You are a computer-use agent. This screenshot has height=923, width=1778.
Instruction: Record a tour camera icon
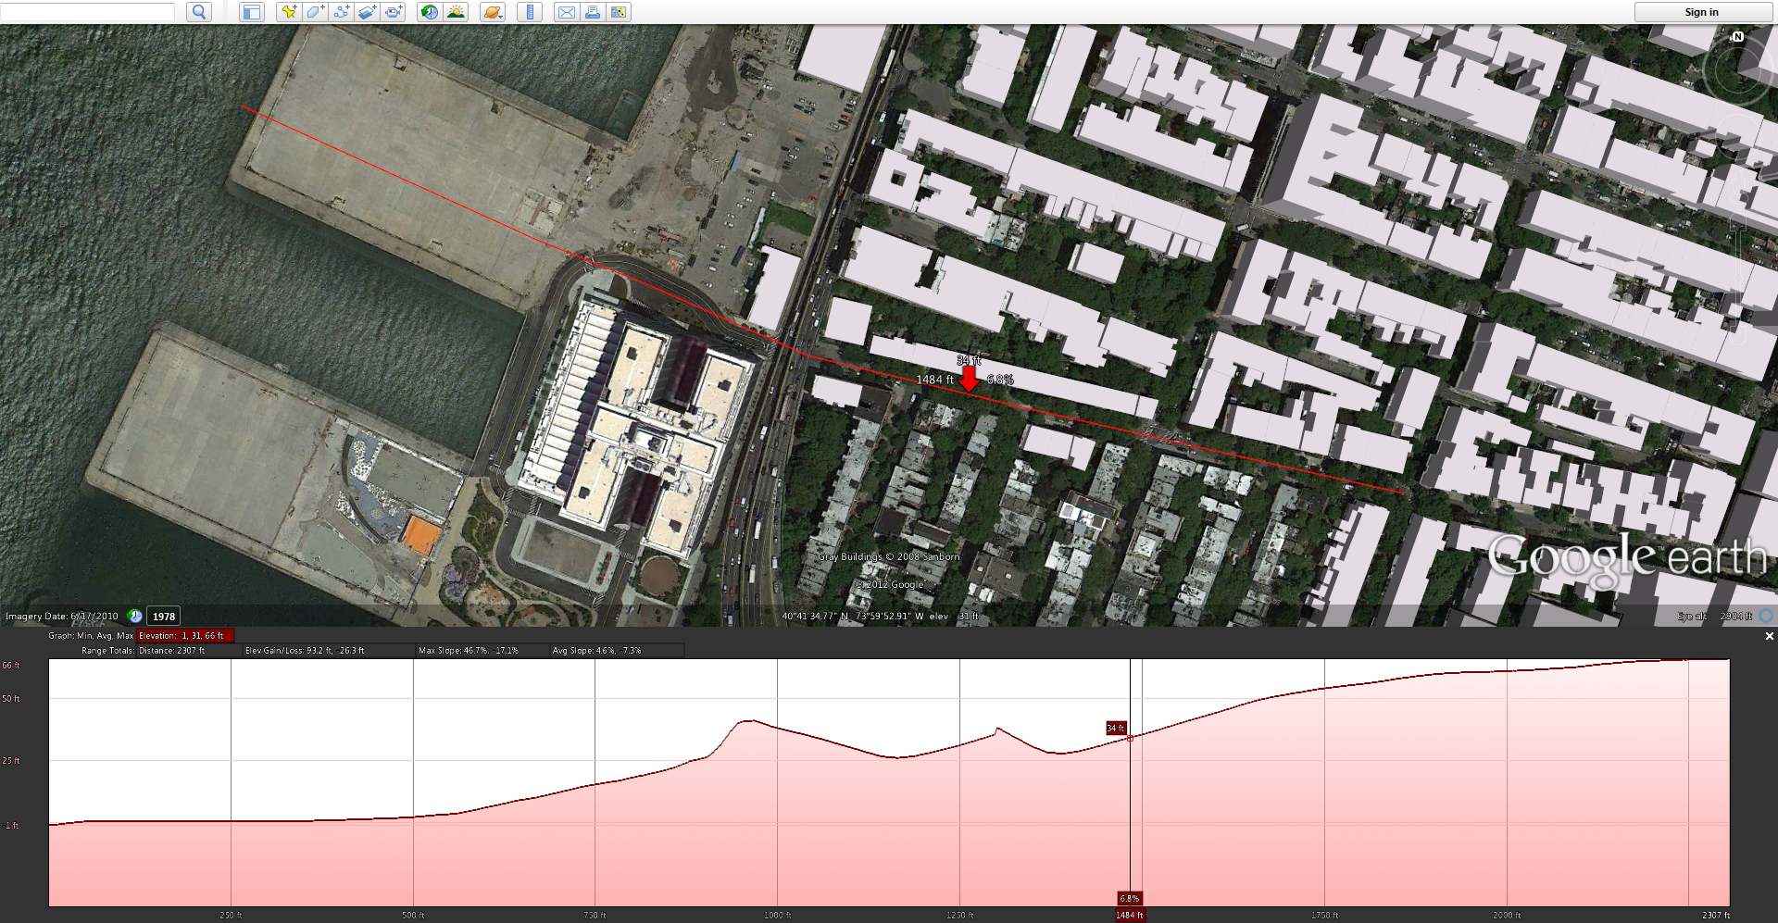pyautogui.click(x=394, y=12)
